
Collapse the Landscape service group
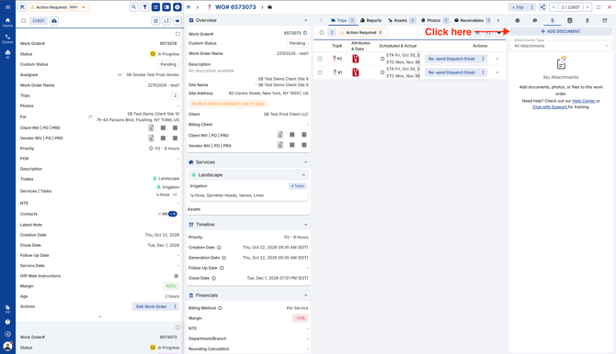303,175
